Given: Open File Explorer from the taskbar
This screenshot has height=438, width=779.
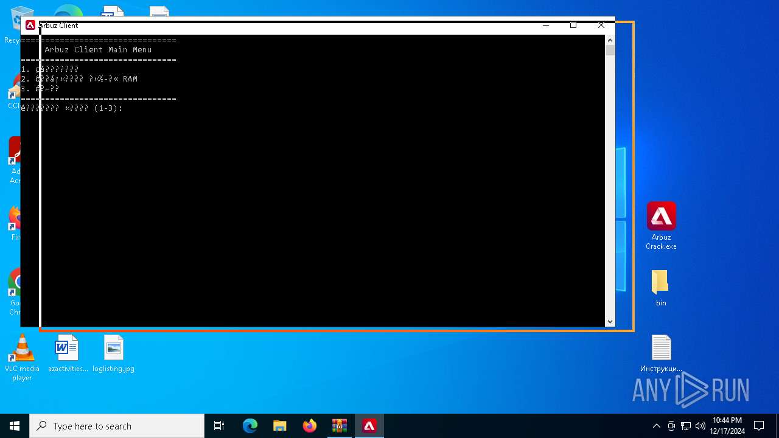Looking at the screenshot, I should (280, 426).
